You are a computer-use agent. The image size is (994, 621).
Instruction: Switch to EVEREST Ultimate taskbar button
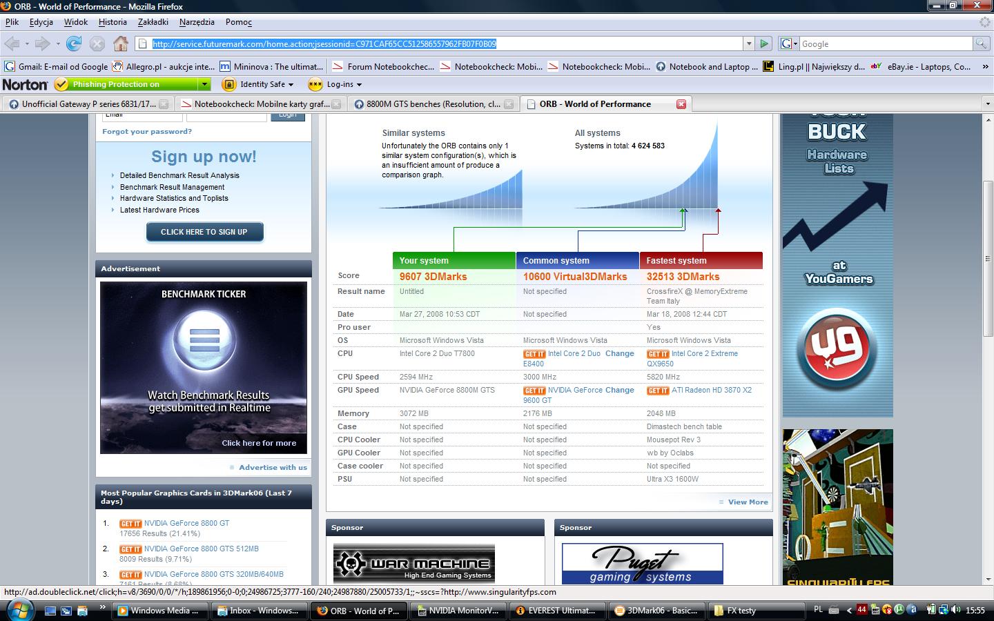558,610
